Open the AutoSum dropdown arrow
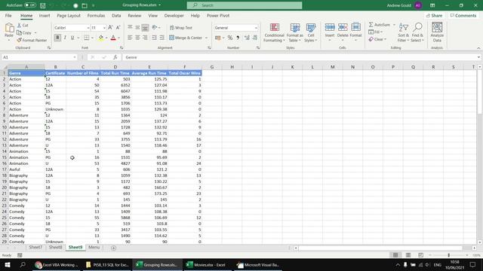 click(394, 25)
